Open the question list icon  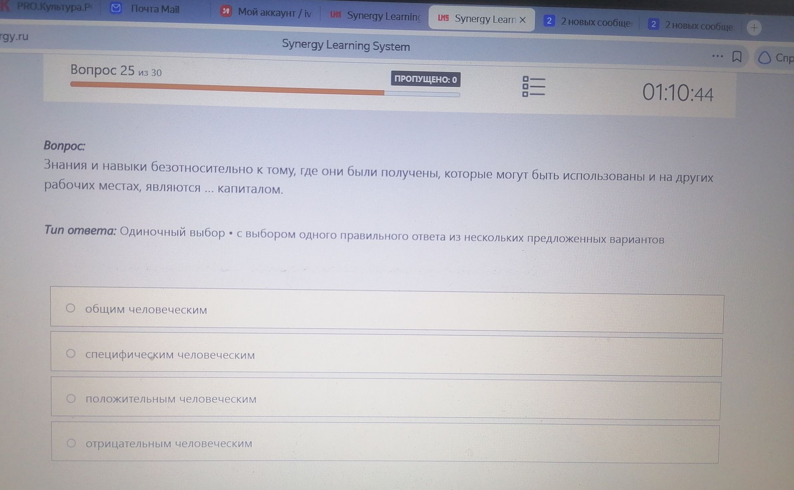click(533, 87)
